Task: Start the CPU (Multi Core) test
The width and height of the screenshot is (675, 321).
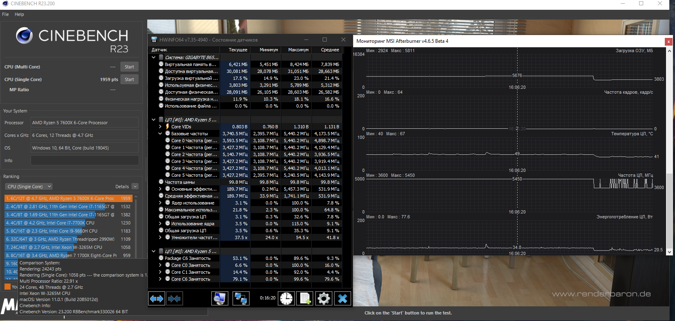Action: pos(129,67)
